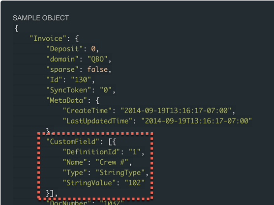Viewport: 274px width, 205px height.
Task: Click the StringValue "102"
Action: pos(135,183)
